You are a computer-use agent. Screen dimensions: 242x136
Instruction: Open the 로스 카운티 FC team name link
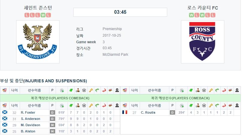click(203, 8)
